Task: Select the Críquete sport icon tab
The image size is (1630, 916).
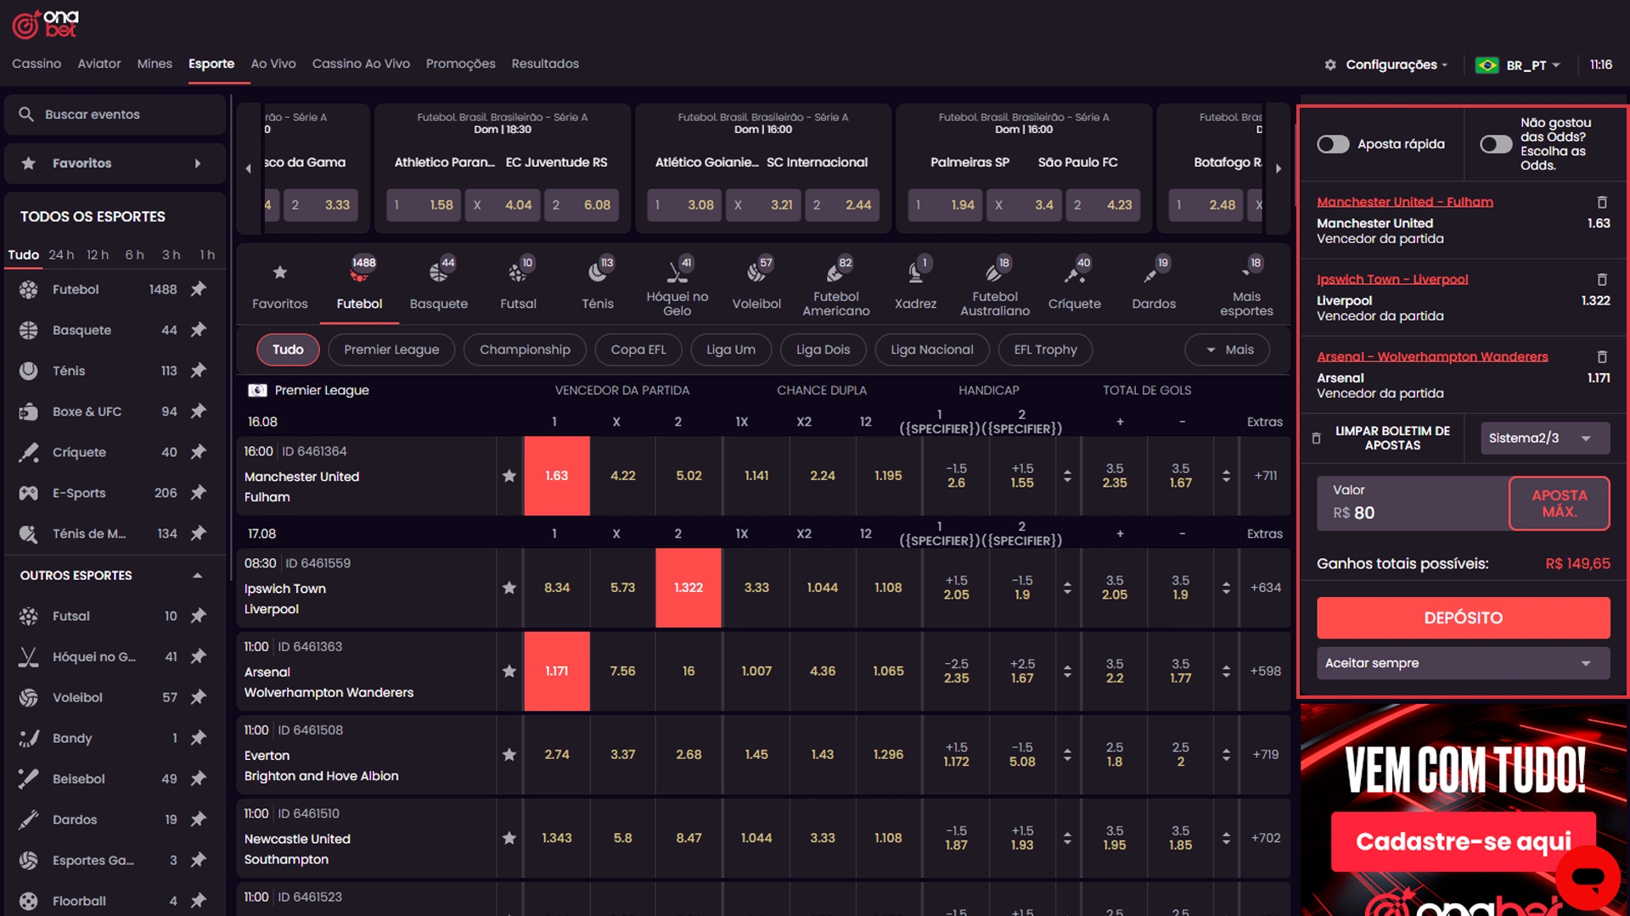Action: click(1074, 284)
